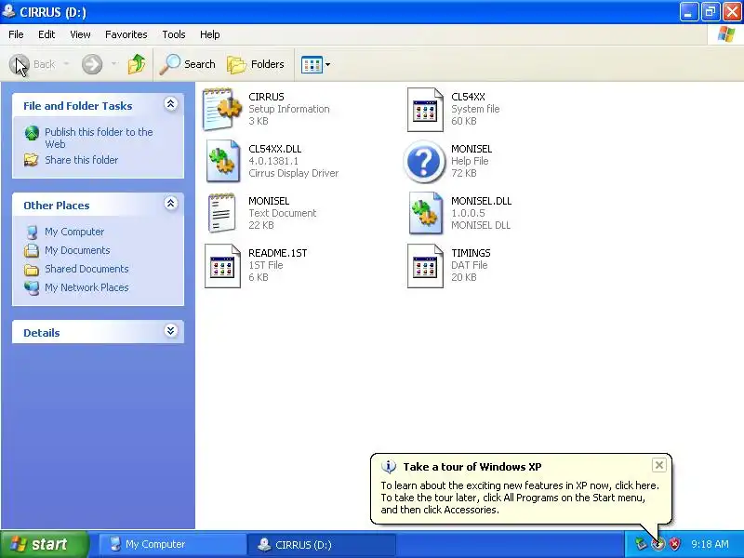This screenshot has width=744, height=558.
Task: Collapse the Other Places panel
Action: [171, 204]
